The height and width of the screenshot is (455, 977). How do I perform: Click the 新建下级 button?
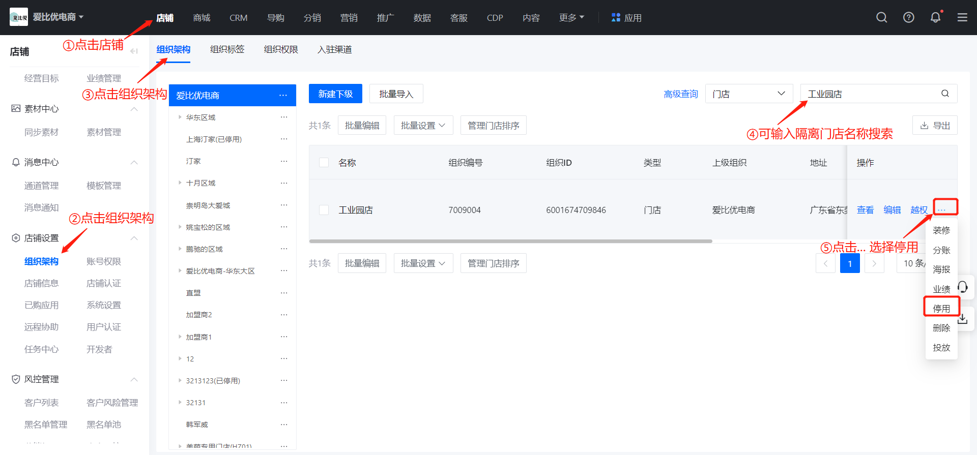pos(335,94)
